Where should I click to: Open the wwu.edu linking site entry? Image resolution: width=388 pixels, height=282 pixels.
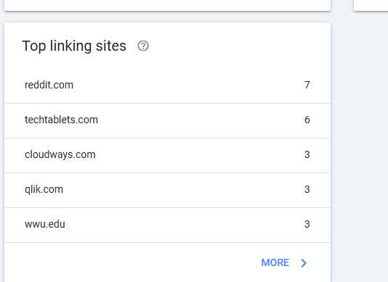[168, 225]
